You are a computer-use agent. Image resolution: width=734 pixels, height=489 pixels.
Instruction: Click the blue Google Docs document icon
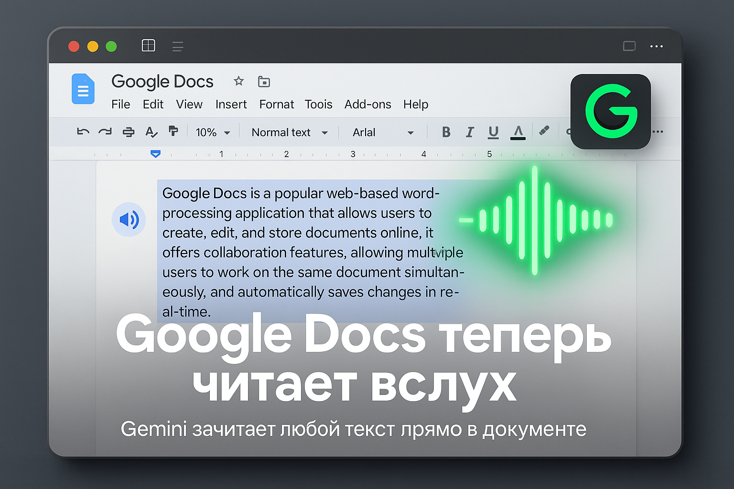[83, 89]
